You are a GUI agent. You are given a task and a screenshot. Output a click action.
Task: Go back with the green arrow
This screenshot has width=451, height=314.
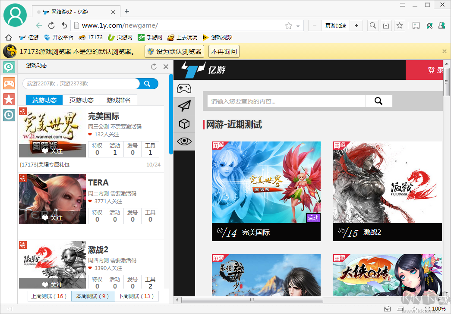click(39, 25)
